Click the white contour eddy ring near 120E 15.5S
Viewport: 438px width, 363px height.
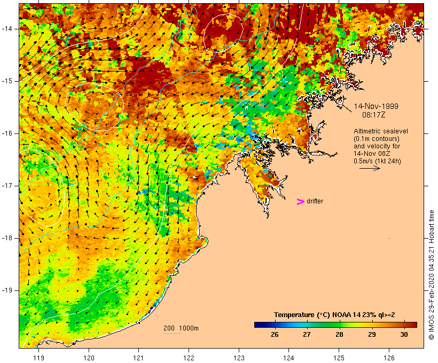[94, 107]
